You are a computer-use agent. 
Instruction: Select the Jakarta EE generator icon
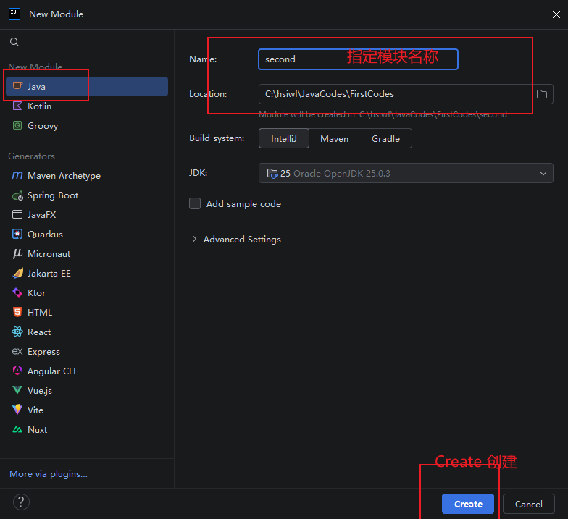[x=17, y=274]
